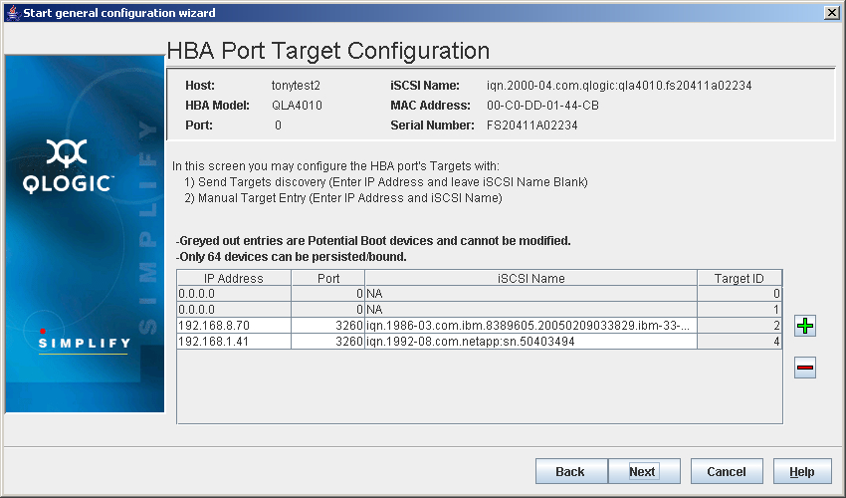Click the QLogic logo in side banner

pyautogui.click(x=69, y=164)
